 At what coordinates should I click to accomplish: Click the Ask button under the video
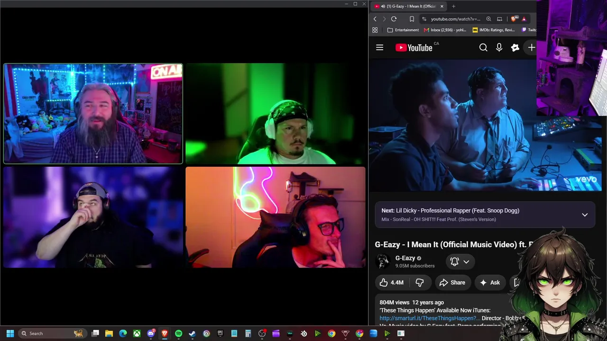[490, 282]
